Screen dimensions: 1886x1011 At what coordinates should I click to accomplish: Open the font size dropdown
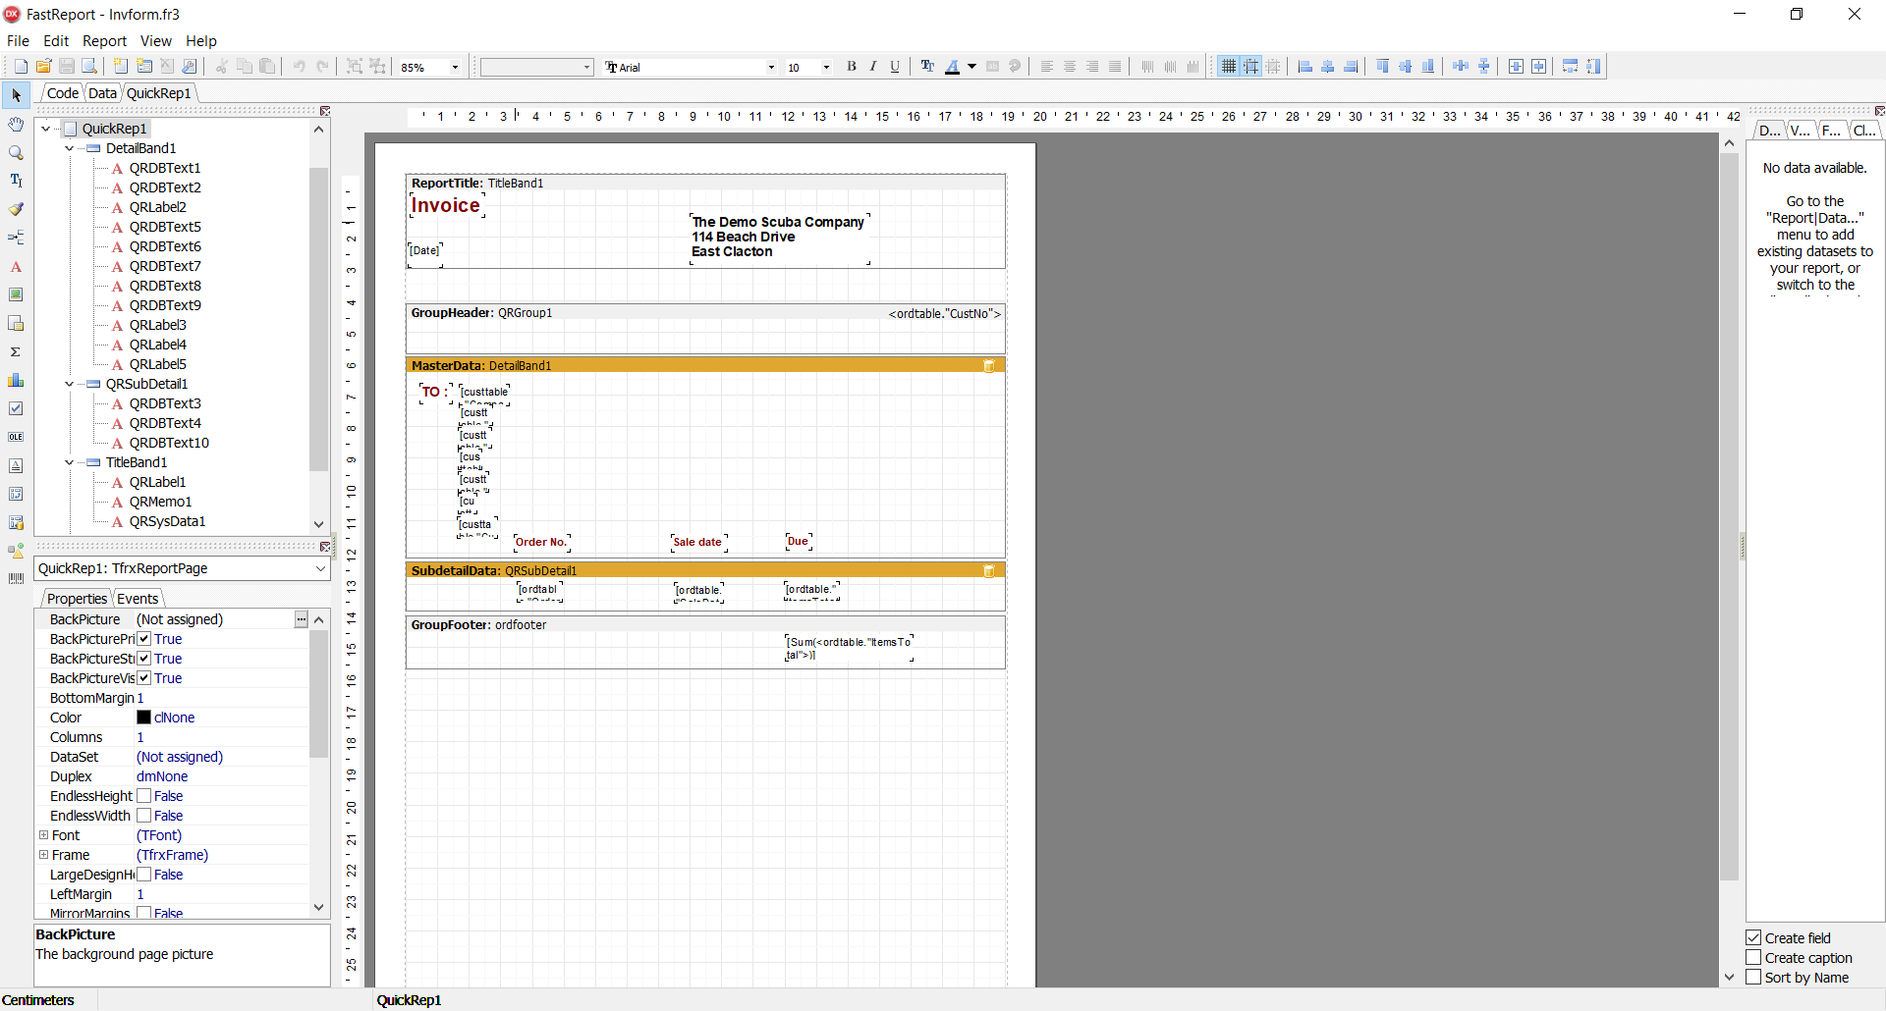(826, 68)
